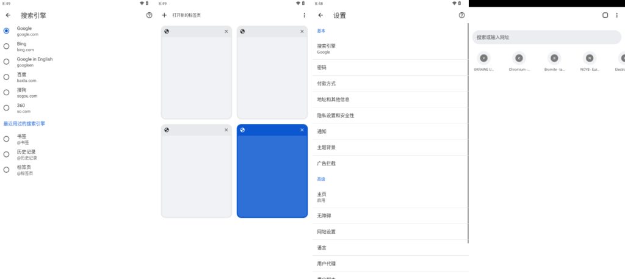Click the 基本 section header
625x279 pixels.
point(321,31)
